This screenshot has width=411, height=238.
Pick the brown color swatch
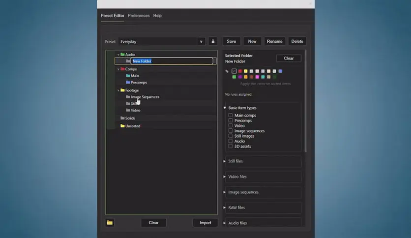tap(251, 77)
